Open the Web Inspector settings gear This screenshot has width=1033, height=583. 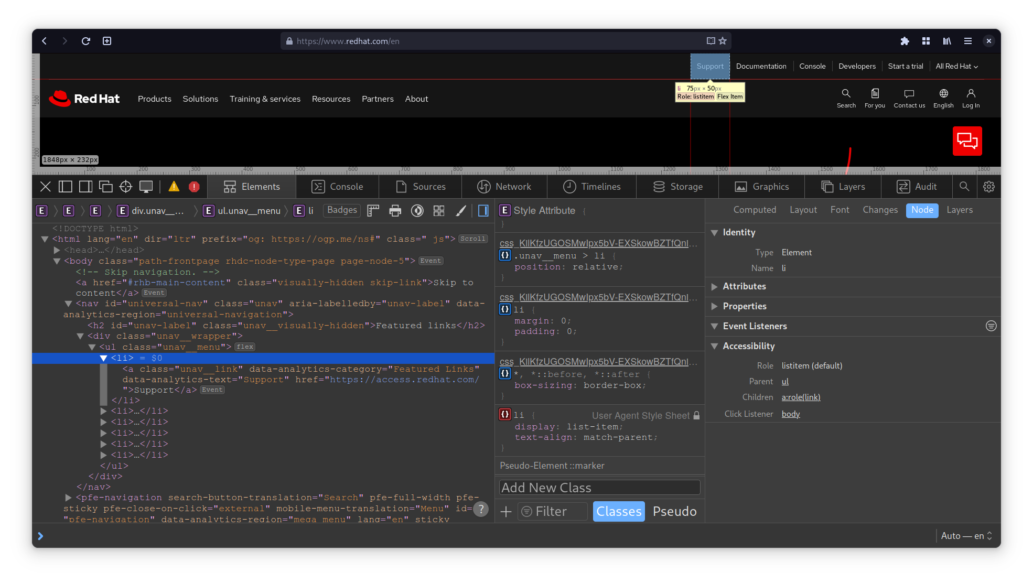(x=988, y=187)
